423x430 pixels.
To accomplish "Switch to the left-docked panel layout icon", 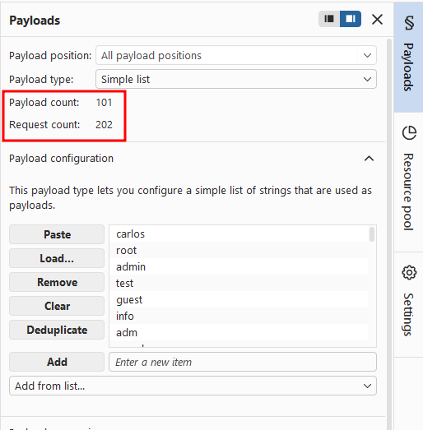I will (329, 19).
